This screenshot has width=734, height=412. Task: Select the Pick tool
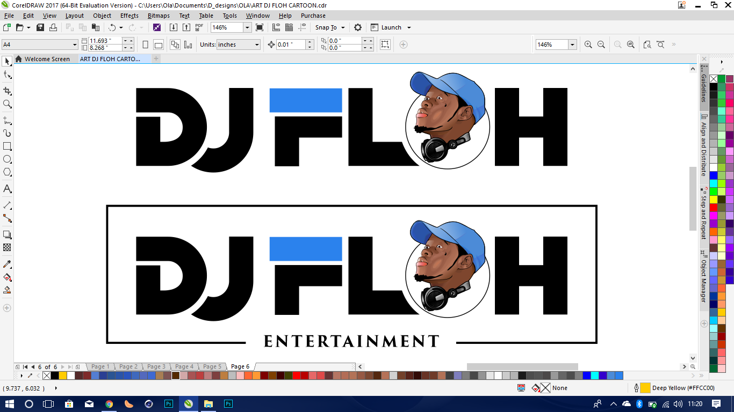7,61
